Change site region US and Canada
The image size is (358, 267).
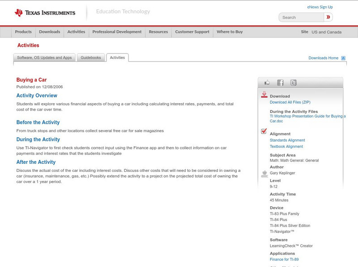pos(327,32)
